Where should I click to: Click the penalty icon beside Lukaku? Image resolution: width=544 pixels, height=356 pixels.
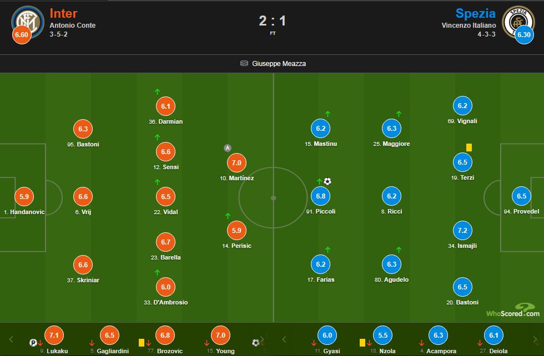point(33,343)
